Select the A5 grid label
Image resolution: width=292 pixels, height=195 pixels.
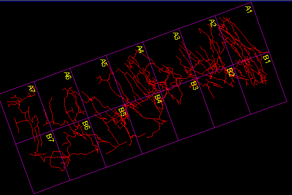(104, 63)
